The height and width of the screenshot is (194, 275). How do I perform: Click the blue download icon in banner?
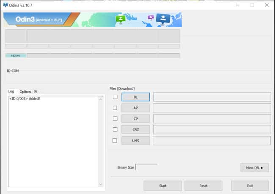163,19
